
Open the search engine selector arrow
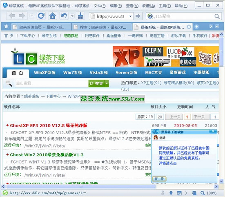pyautogui.click(x=154, y=18)
